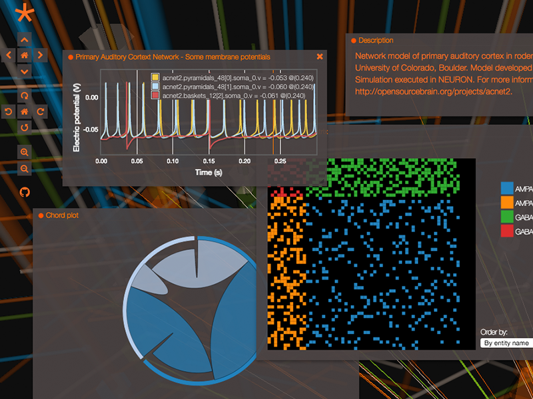Toggle yellow pyramidals_48[0] legend swatch
The width and height of the screenshot is (533, 399).
pos(155,78)
